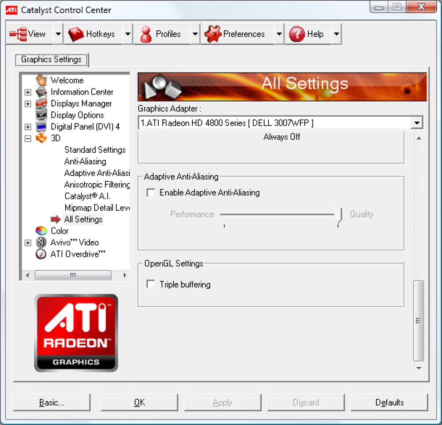The image size is (442, 425).
Task: Open the Hotkeys dropdown arrow
Action: pyautogui.click(x=128, y=34)
